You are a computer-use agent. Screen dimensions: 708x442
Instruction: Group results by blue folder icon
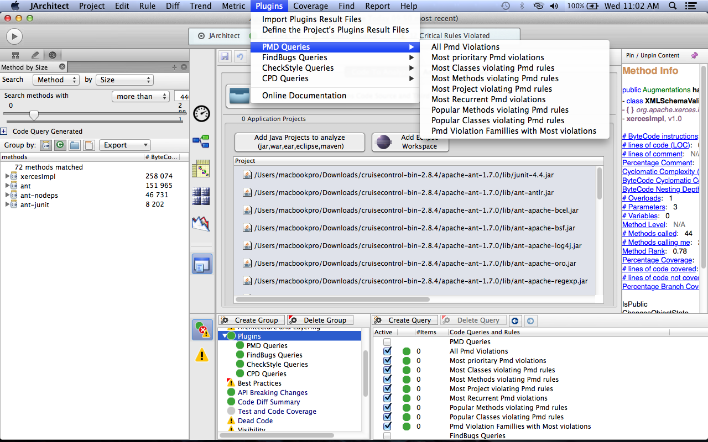74,145
